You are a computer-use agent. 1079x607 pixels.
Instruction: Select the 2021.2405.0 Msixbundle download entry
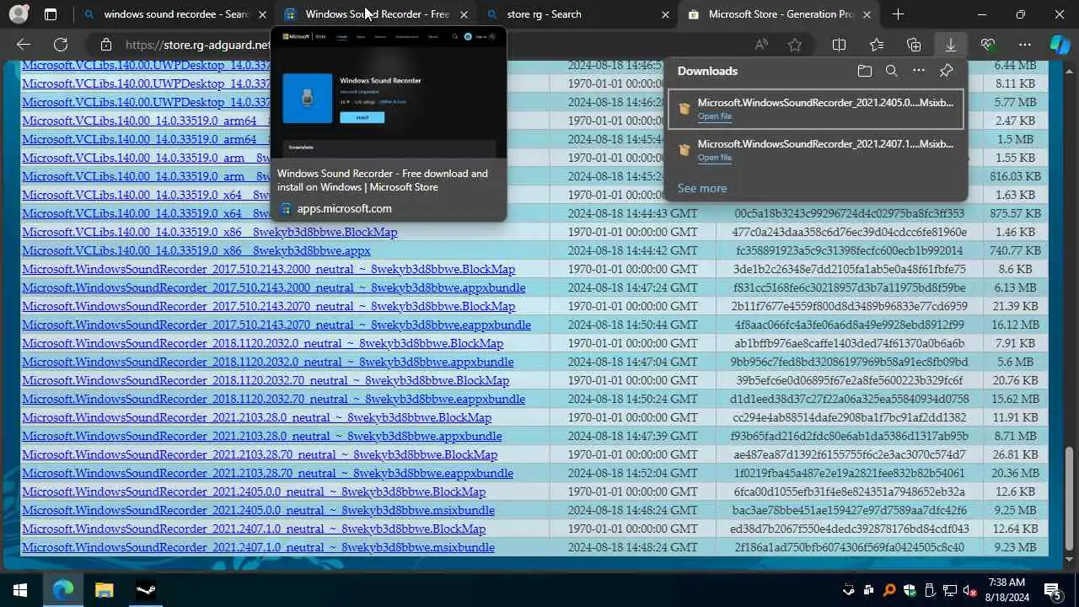815,109
